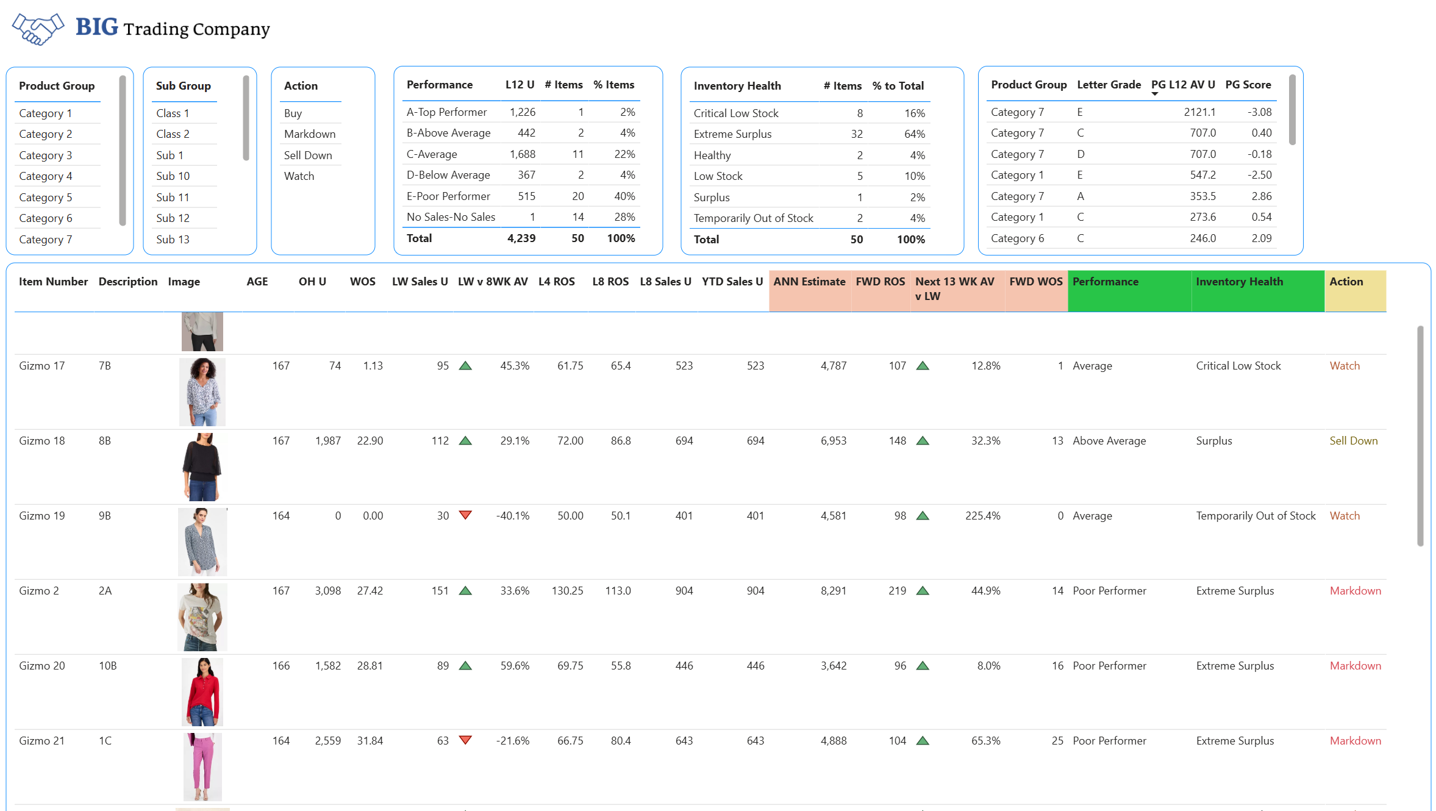Click green up arrow in Gizmo 2 FWD ROS
The image size is (1436, 811).
coord(923,591)
